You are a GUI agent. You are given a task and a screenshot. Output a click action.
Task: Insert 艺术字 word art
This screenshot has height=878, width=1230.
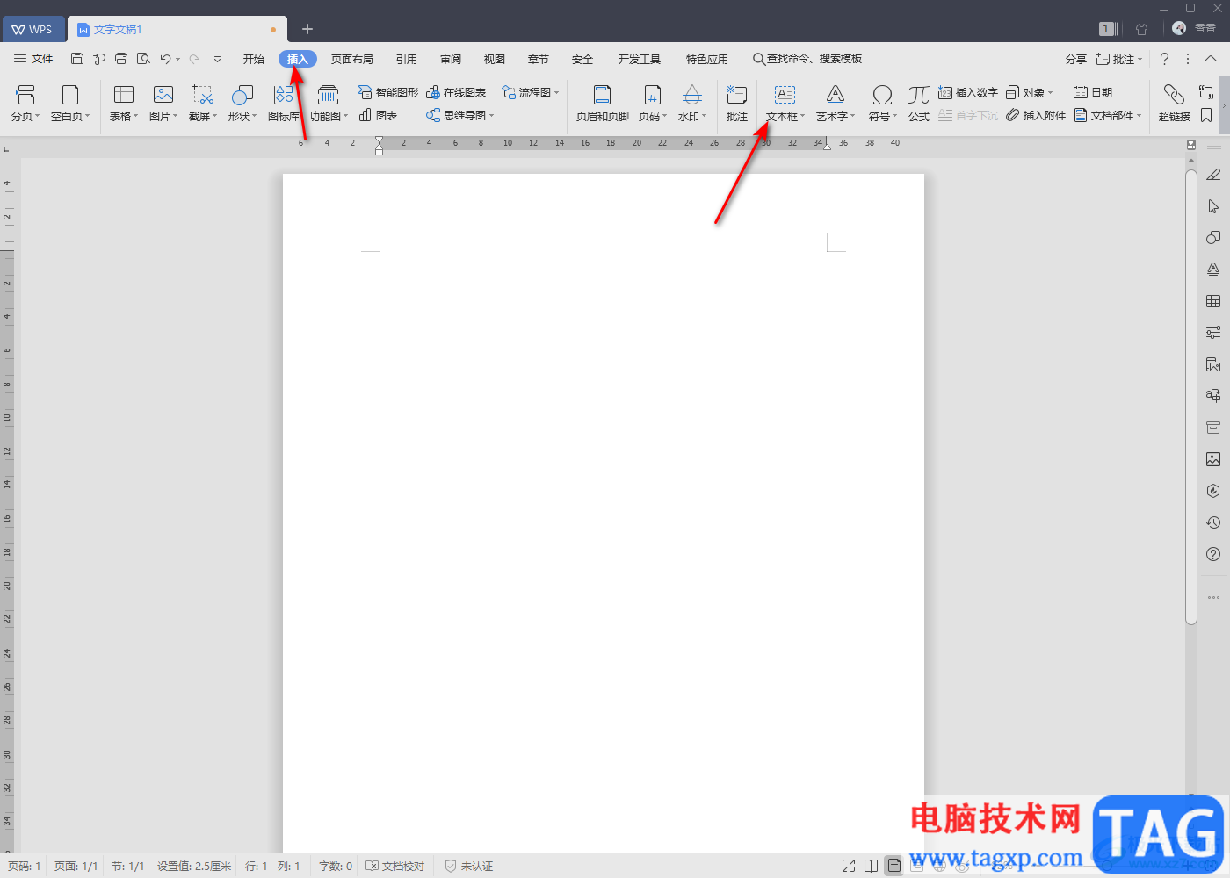coord(836,104)
